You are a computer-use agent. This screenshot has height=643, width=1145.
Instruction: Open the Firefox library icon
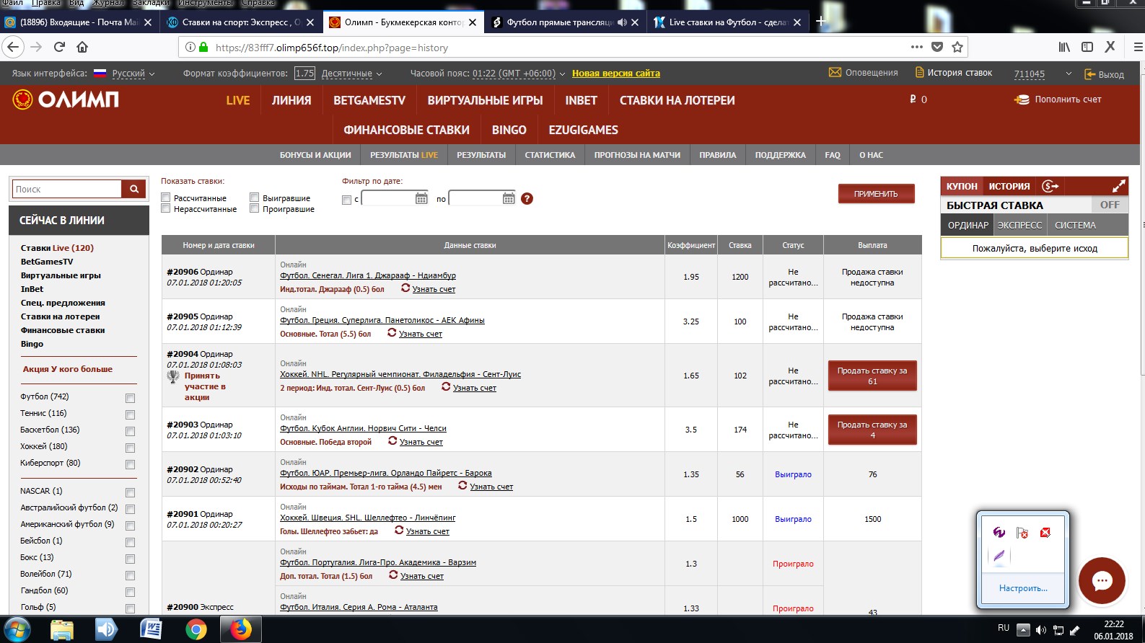click(1064, 47)
